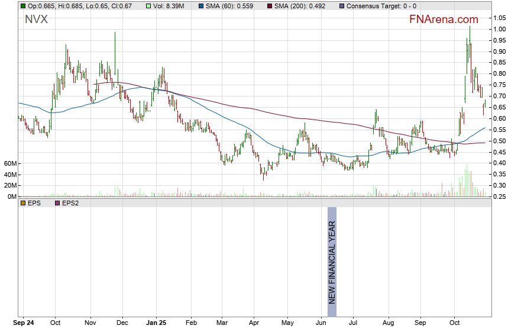
Task: Click the dark red SMA (200) legend swatch
Action: [x=270, y=6]
